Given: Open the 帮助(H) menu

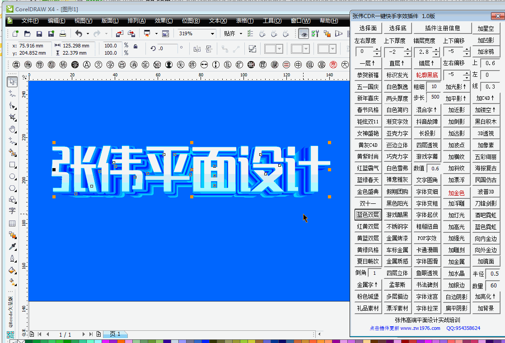Looking at the screenshot, I should click(x=329, y=21).
